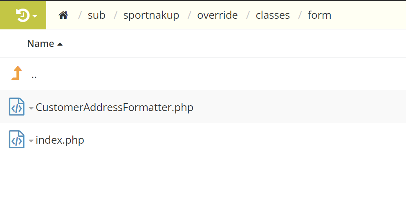Image resolution: width=406 pixels, height=200 pixels.
Task: Expand the history button dropdown arrow
Action: pos(35,16)
